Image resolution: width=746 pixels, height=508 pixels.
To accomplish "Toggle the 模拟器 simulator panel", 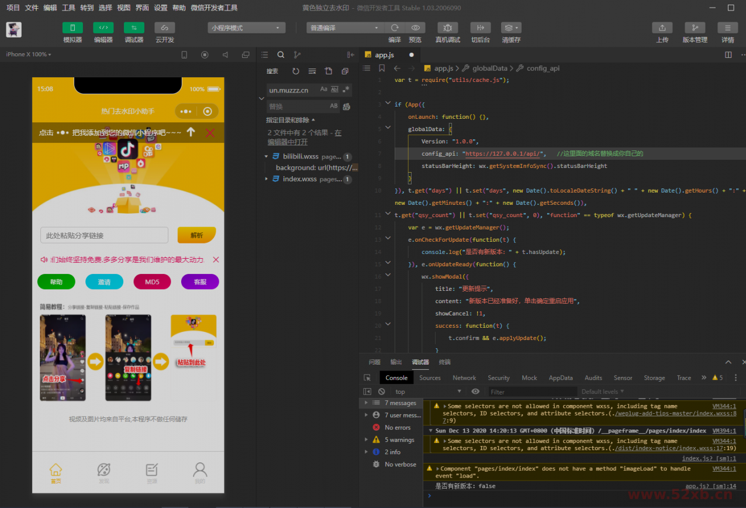I will 72,28.
